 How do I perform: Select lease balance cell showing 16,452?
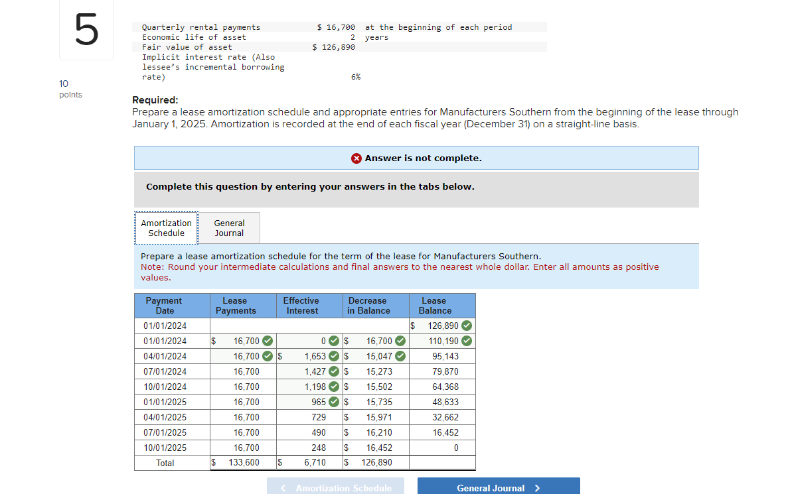tap(442, 432)
